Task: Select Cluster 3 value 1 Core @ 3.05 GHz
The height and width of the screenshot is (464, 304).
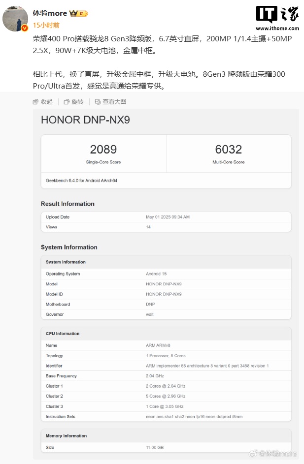Action: 165,406
